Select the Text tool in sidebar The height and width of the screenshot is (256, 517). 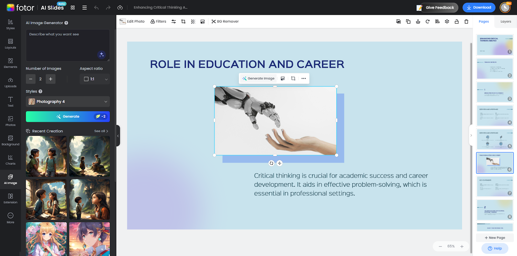pos(10,102)
